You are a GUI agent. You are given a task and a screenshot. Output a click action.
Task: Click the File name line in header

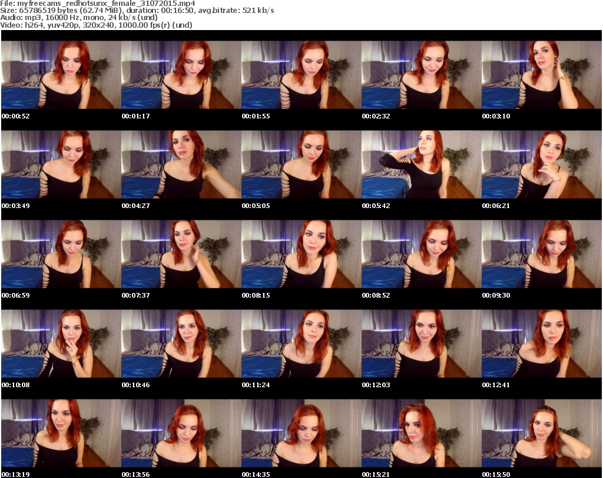pos(98,4)
